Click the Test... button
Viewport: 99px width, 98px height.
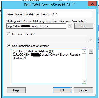[84, 26]
